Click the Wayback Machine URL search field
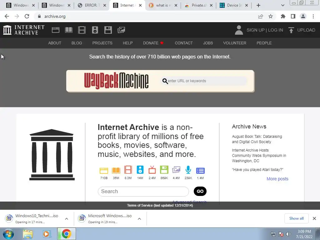 pos(204,81)
